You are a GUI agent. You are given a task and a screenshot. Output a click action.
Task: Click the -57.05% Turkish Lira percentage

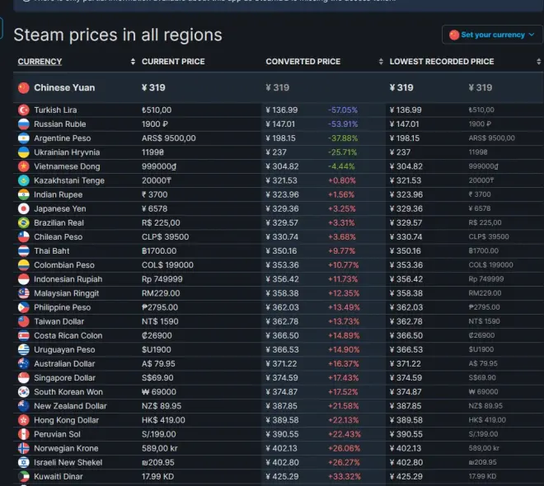[342, 110]
